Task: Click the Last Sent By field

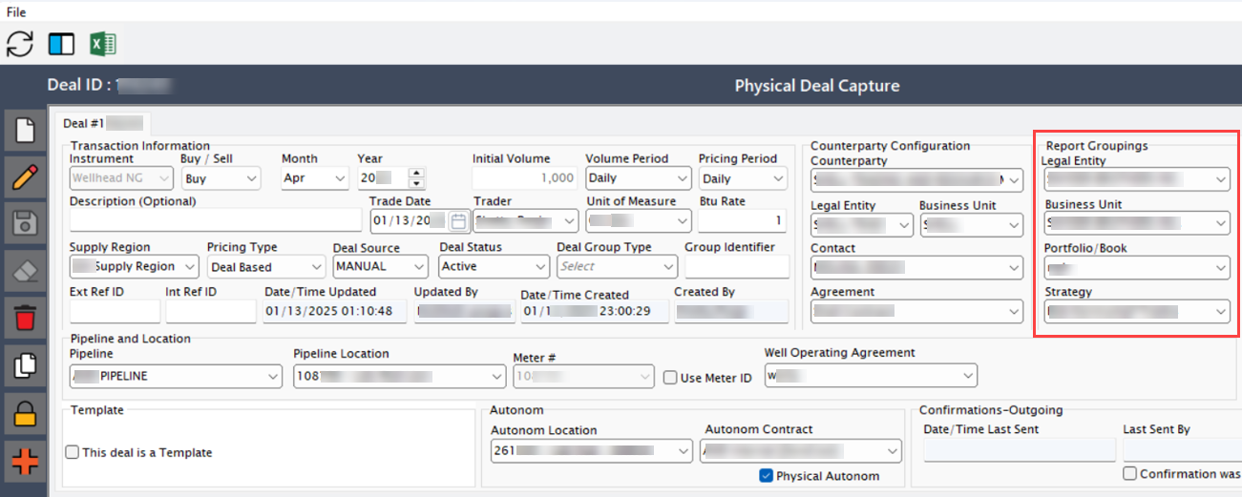Action: click(x=1182, y=450)
